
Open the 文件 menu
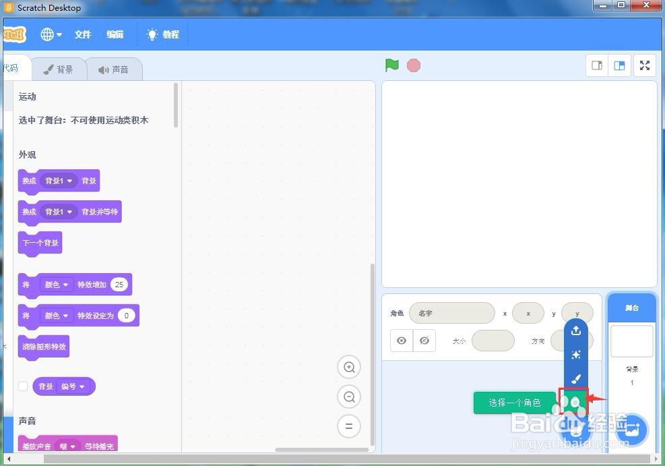coord(82,34)
